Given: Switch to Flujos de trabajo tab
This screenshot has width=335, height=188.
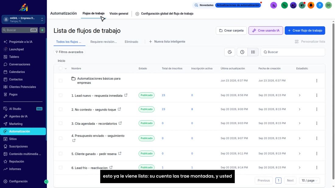Looking at the screenshot, I should pos(93,13).
